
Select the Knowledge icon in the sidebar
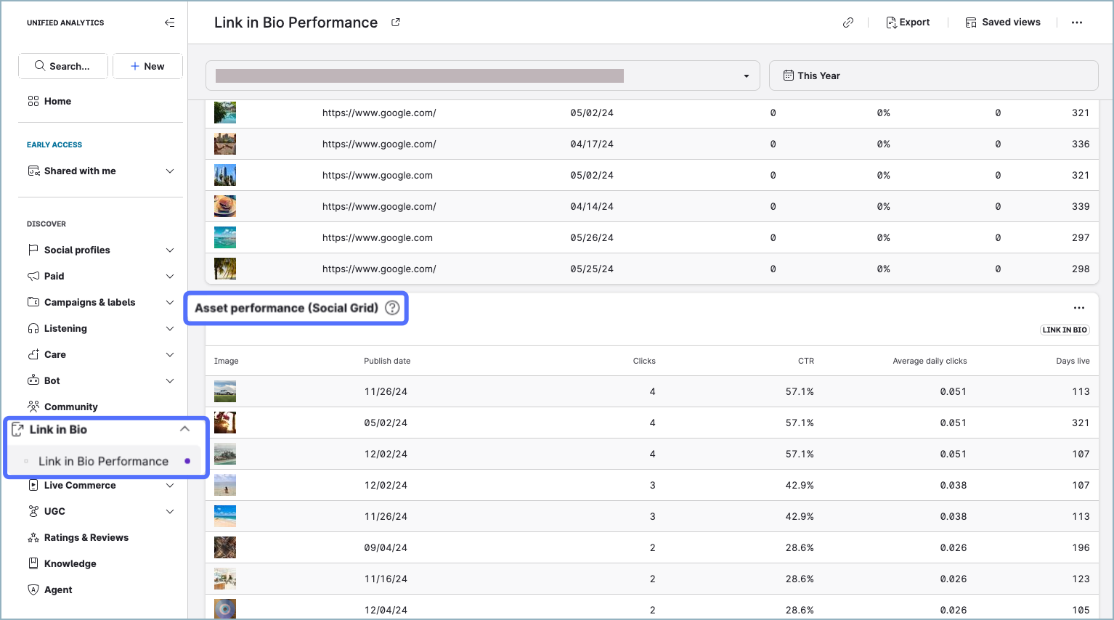coord(34,563)
